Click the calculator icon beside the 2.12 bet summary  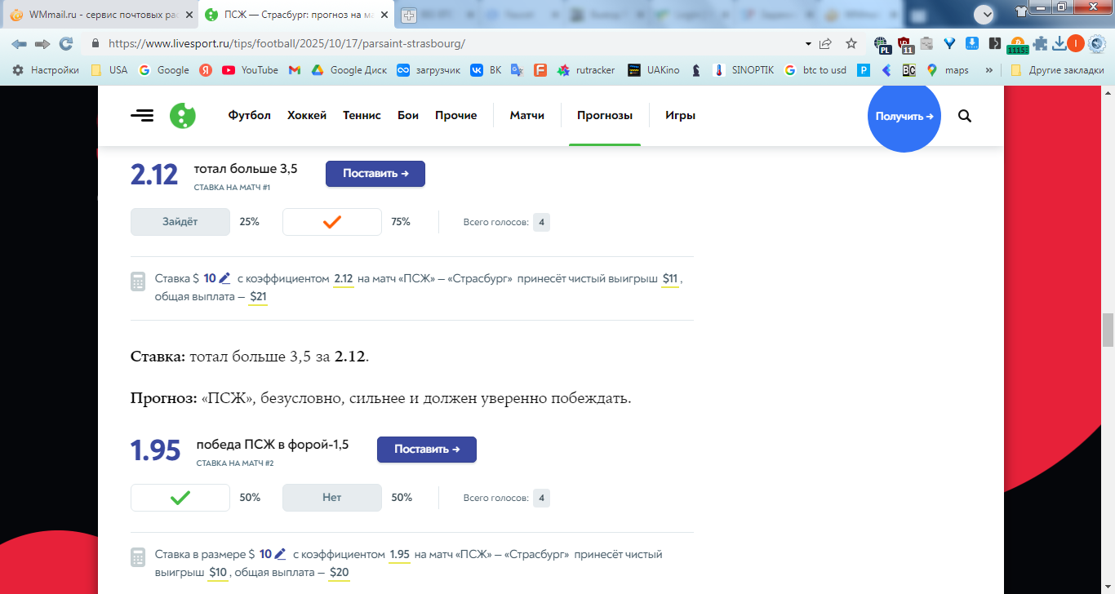(138, 282)
